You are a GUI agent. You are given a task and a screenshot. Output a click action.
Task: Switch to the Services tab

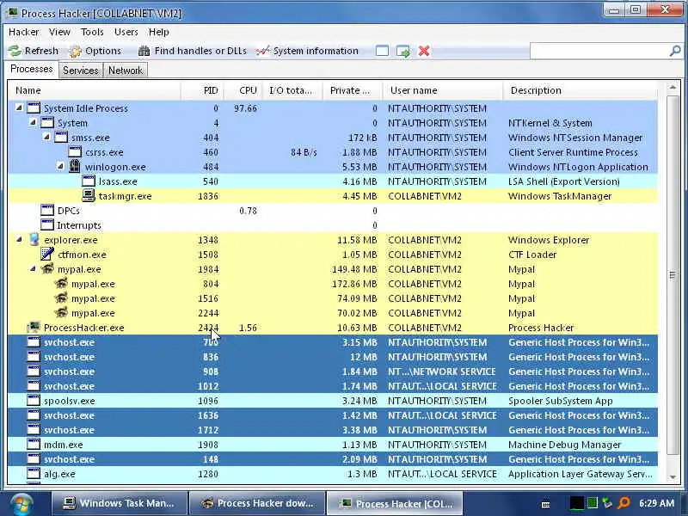(x=81, y=71)
